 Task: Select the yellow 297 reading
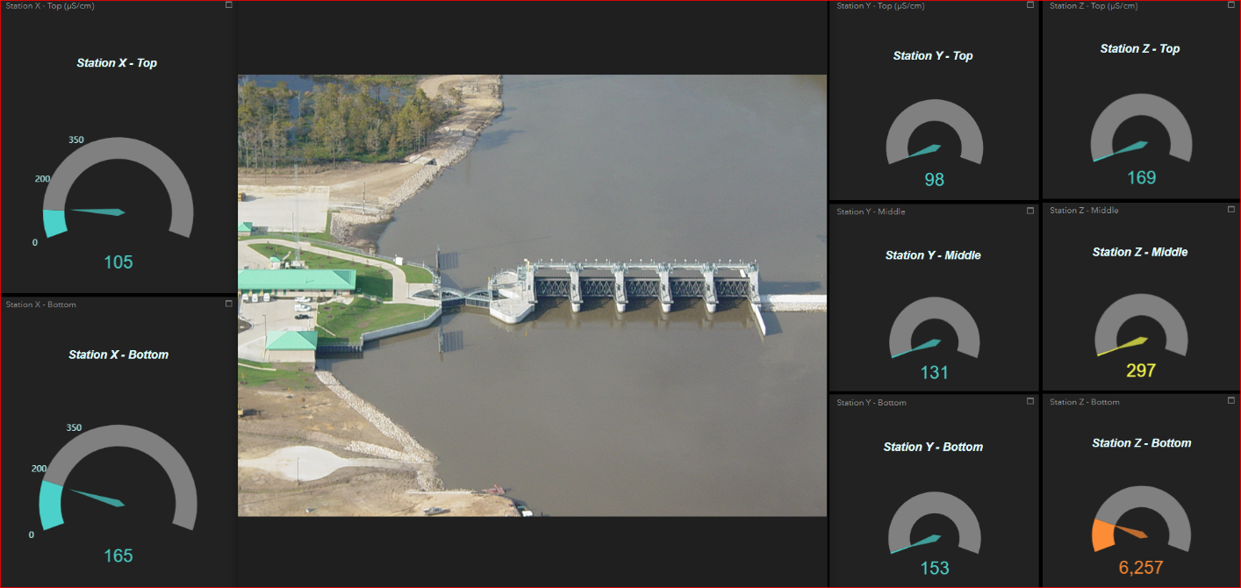point(1141,371)
